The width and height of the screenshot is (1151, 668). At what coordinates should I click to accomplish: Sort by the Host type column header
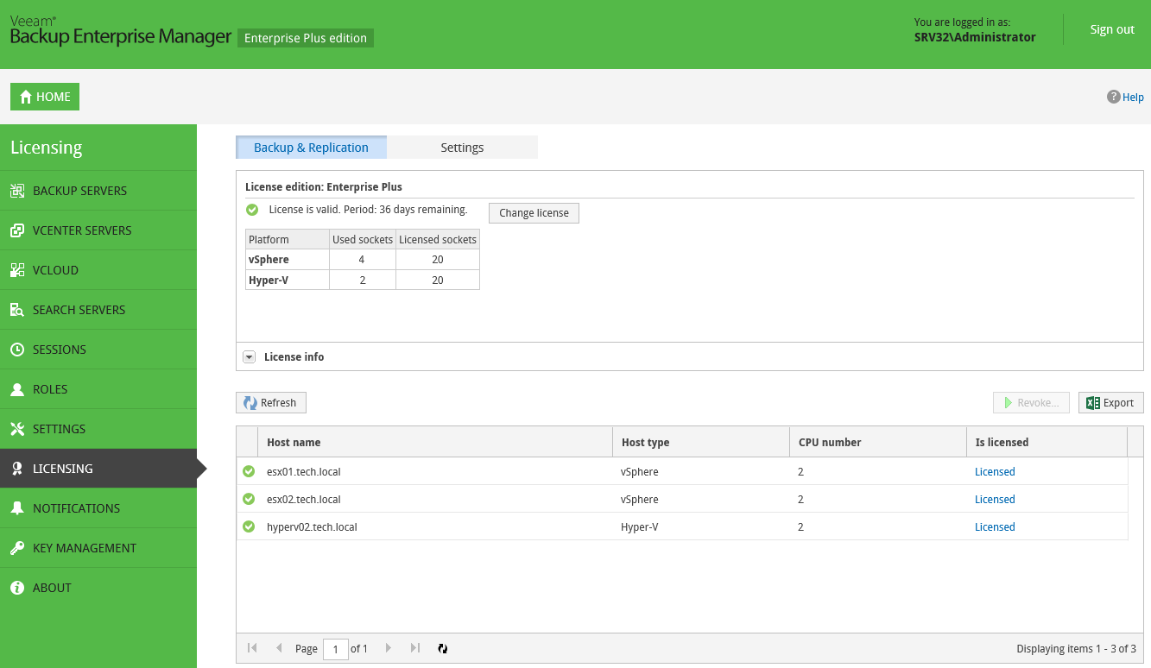point(701,442)
